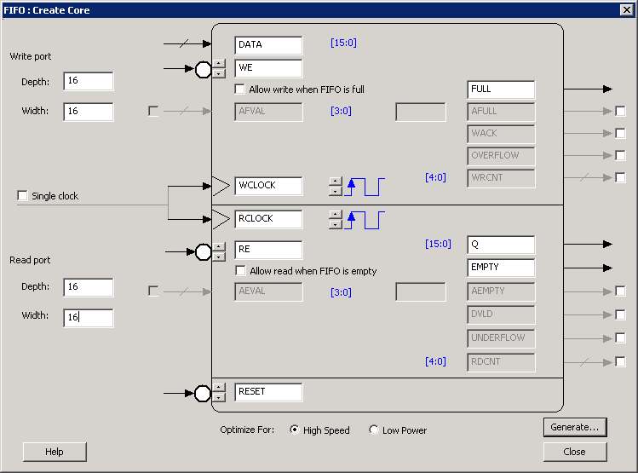Click the WE port name field
The image size is (638, 473).
pos(268,68)
